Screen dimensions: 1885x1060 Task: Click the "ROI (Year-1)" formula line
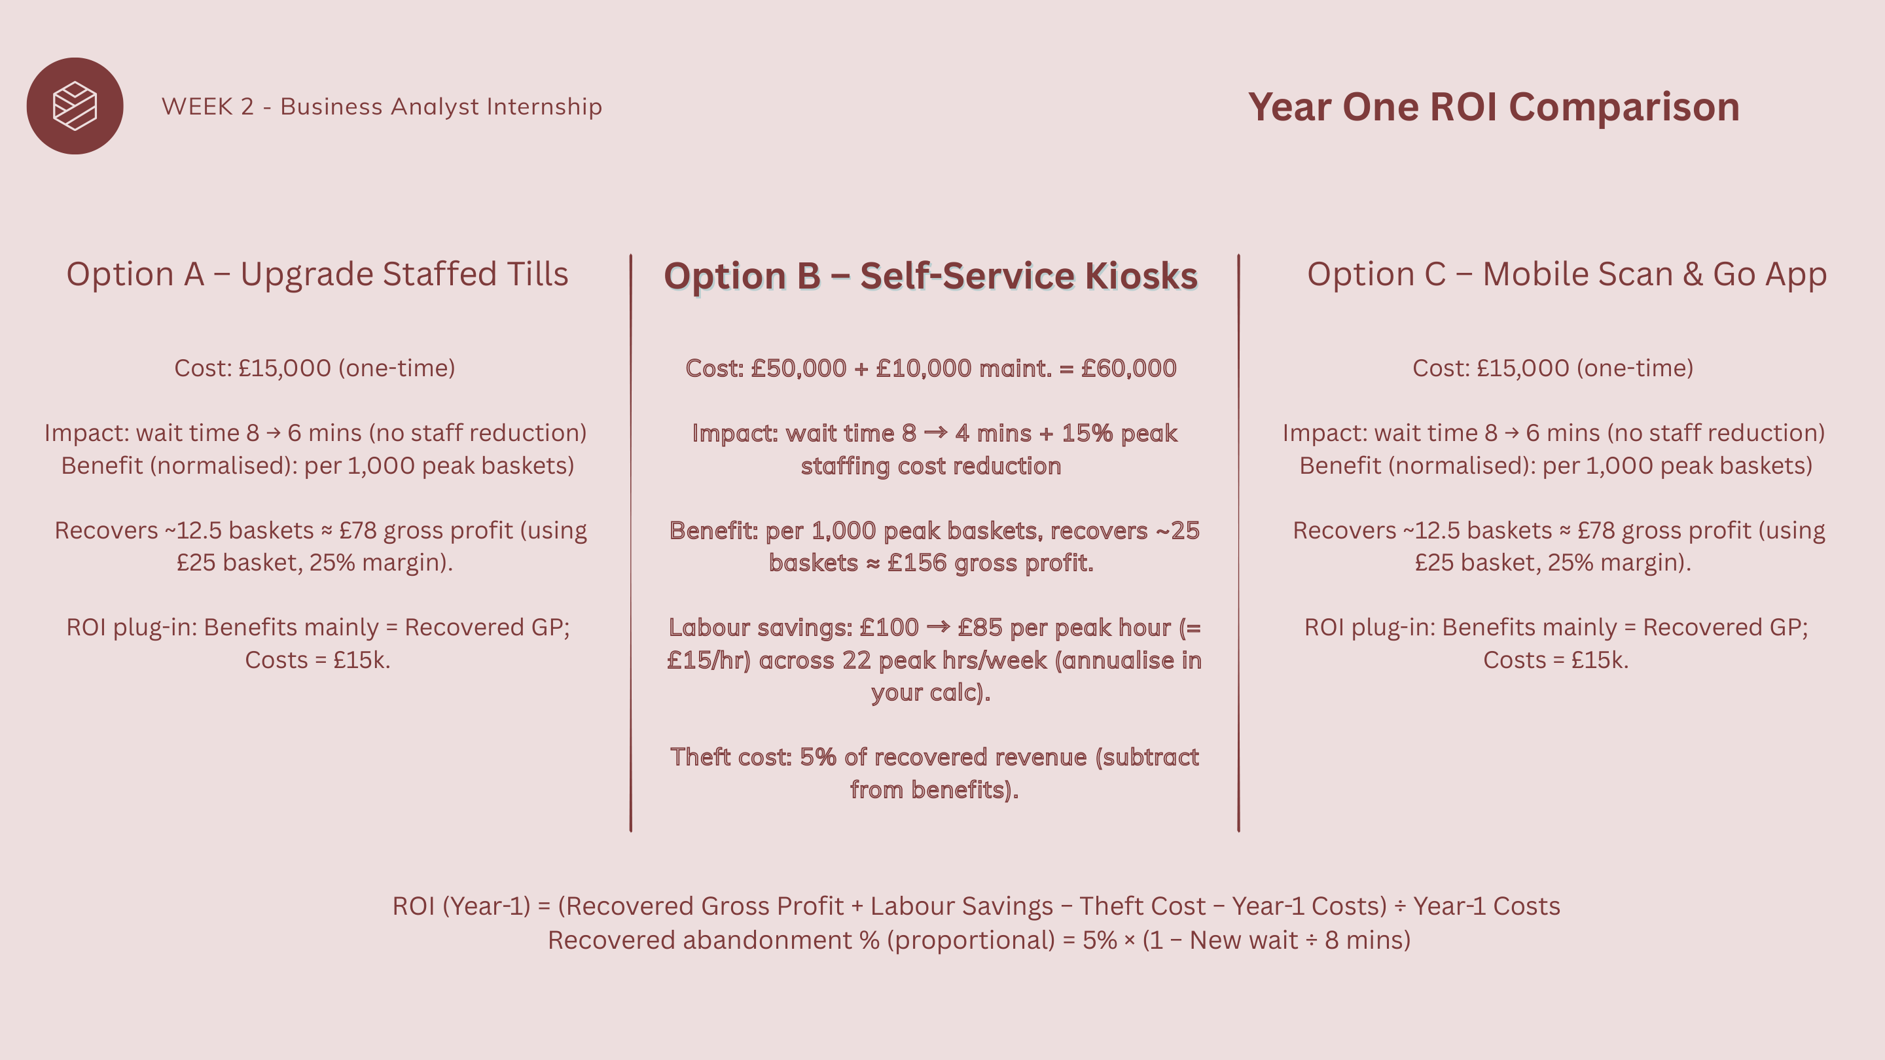tap(975, 906)
